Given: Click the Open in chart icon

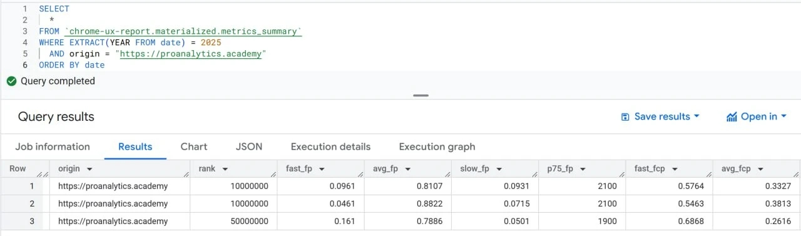Looking at the screenshot, I should point(732,117).
